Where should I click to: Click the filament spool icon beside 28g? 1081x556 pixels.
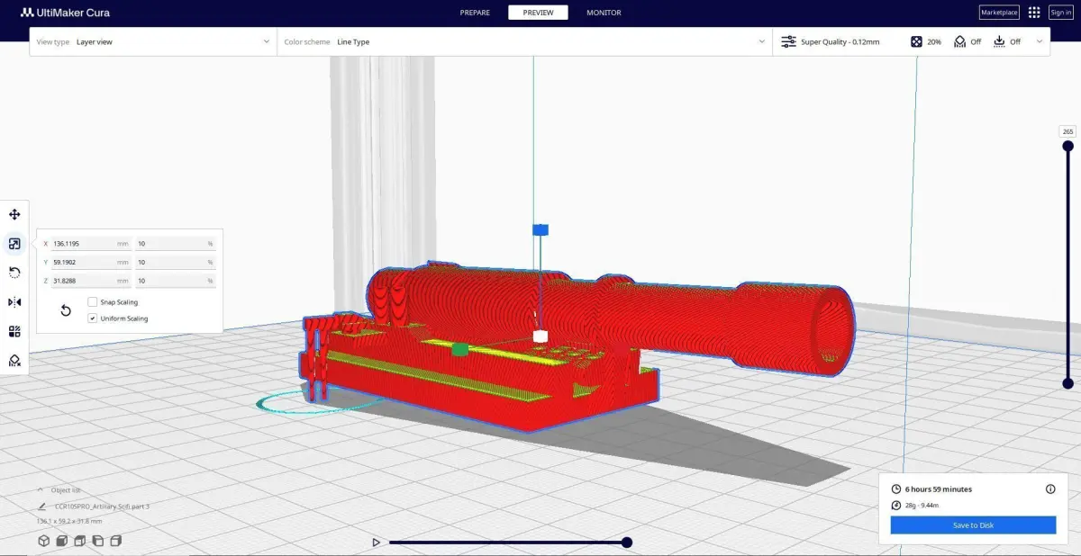pyautogui.click(x=895, y=506)
